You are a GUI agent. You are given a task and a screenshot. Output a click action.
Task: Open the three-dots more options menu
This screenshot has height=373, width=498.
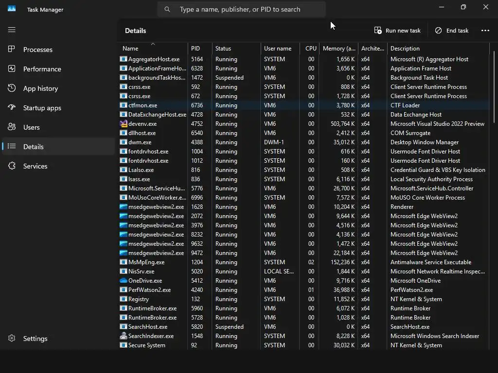485,31
